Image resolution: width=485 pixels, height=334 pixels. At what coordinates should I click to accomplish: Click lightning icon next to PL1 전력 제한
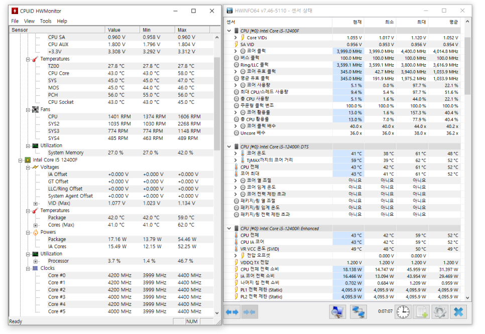pyautogui.click(x=236, y=289)
